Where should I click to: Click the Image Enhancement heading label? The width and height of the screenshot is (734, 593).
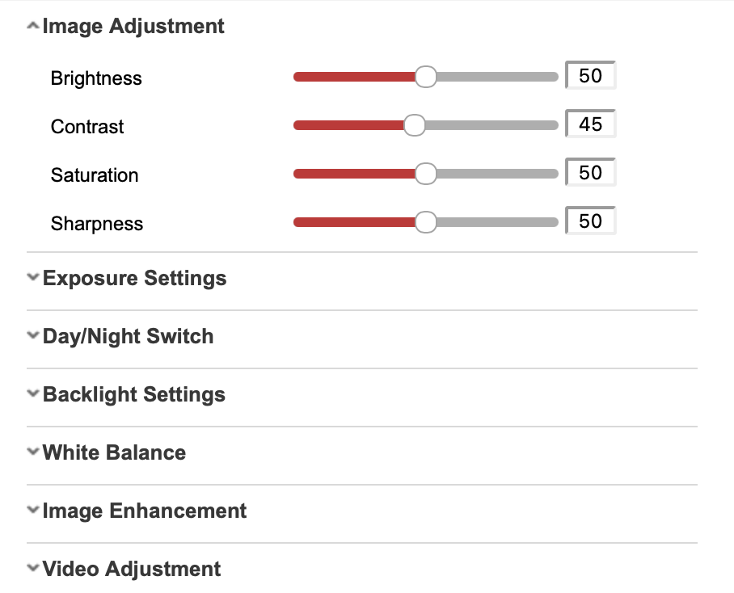coord(145,511)
